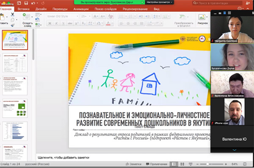Click the zoom slider handle

coord(207,164)
